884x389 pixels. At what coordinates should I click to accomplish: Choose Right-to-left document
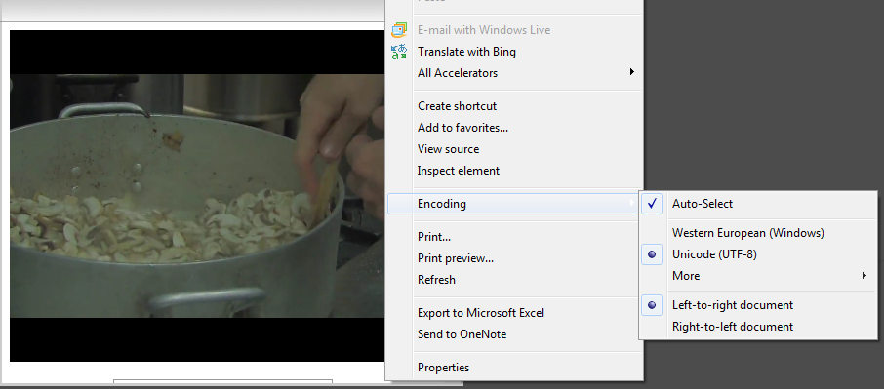pyautogui.click(x=733, y=327)
